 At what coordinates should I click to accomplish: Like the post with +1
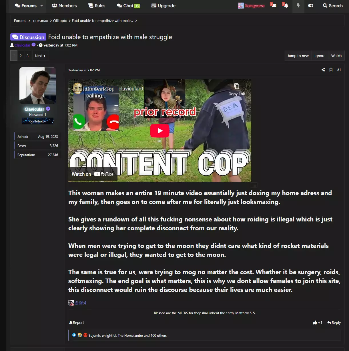[x=318, y=323]
